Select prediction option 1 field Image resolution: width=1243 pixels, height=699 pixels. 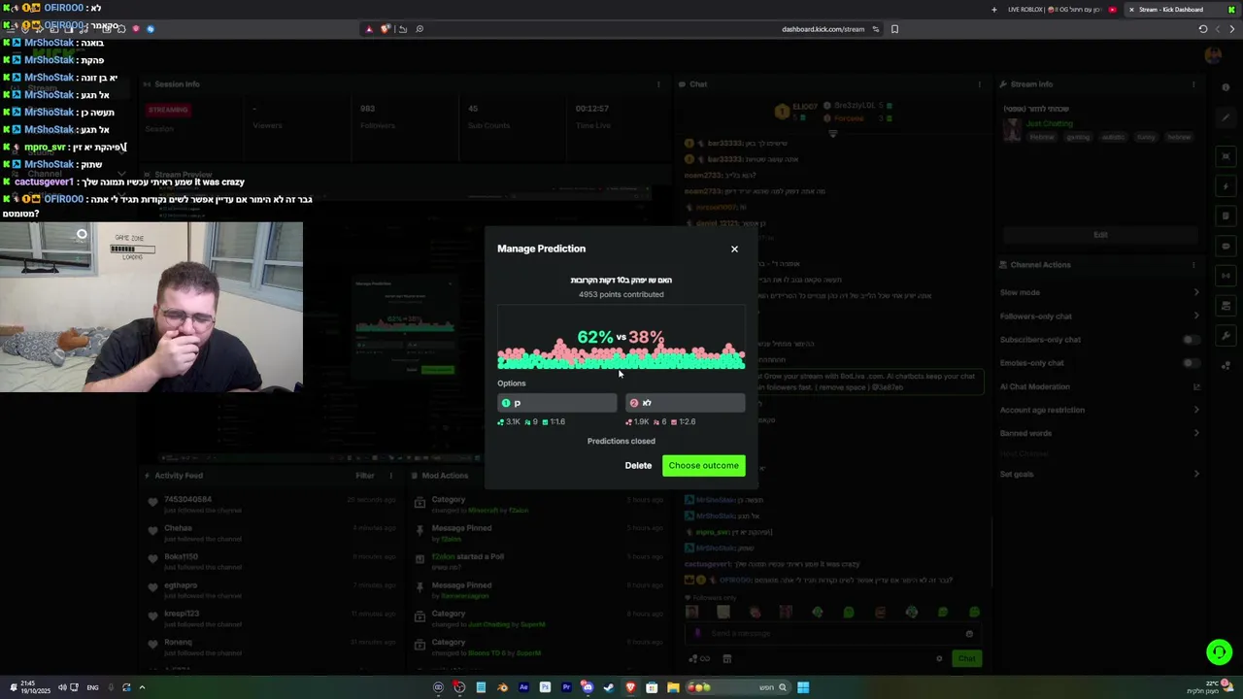[x=556, y=403]
